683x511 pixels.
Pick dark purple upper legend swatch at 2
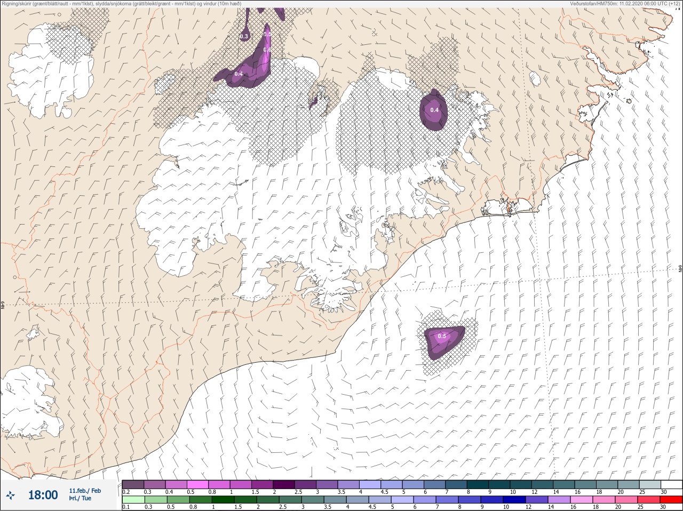click(x=284, y=484)
